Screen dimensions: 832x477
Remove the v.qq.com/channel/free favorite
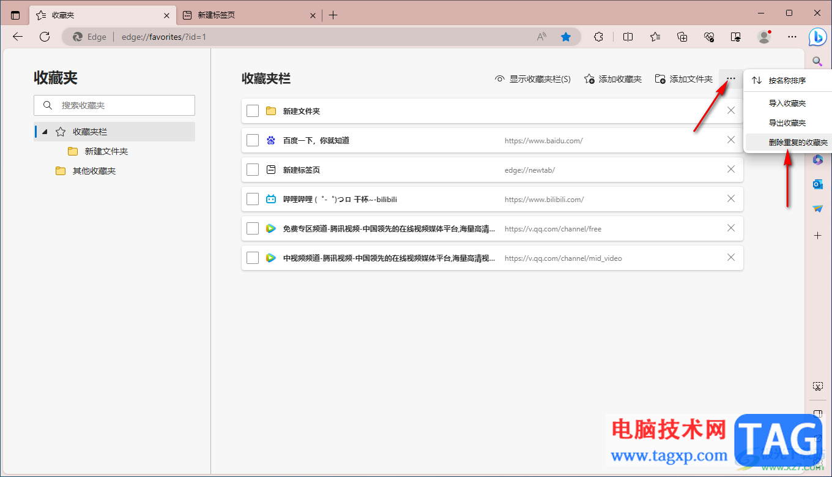pos(730,228)
